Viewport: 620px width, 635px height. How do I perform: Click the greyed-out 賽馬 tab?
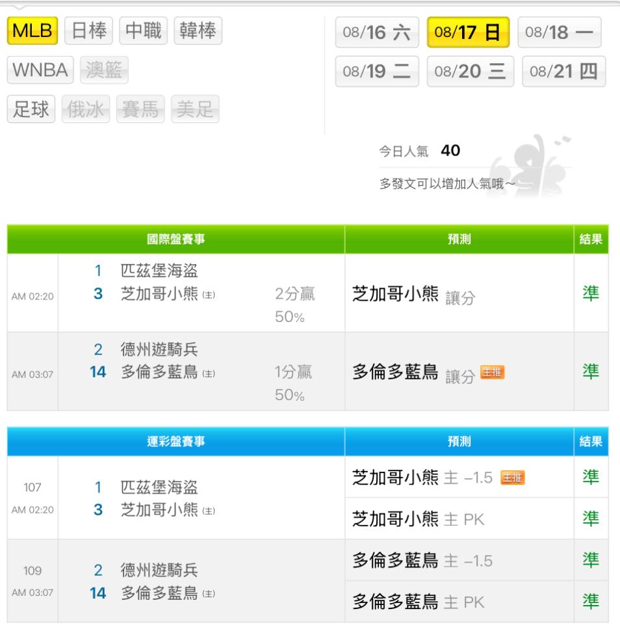click(x=140, y=109)
